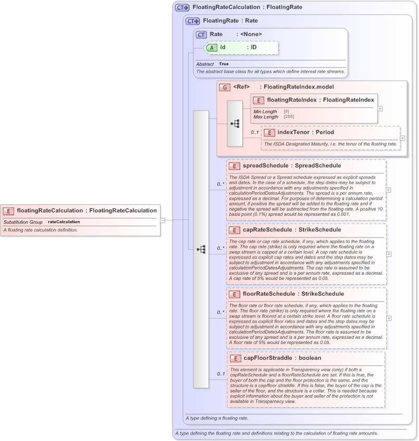Click the floorRateSchedule floor rate documentation paragraph
This screenshot has height=441, width=419.
[306, 324]
